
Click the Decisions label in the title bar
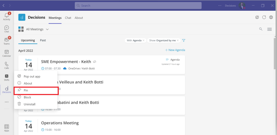pyautogui.click(x=230, y=6)
